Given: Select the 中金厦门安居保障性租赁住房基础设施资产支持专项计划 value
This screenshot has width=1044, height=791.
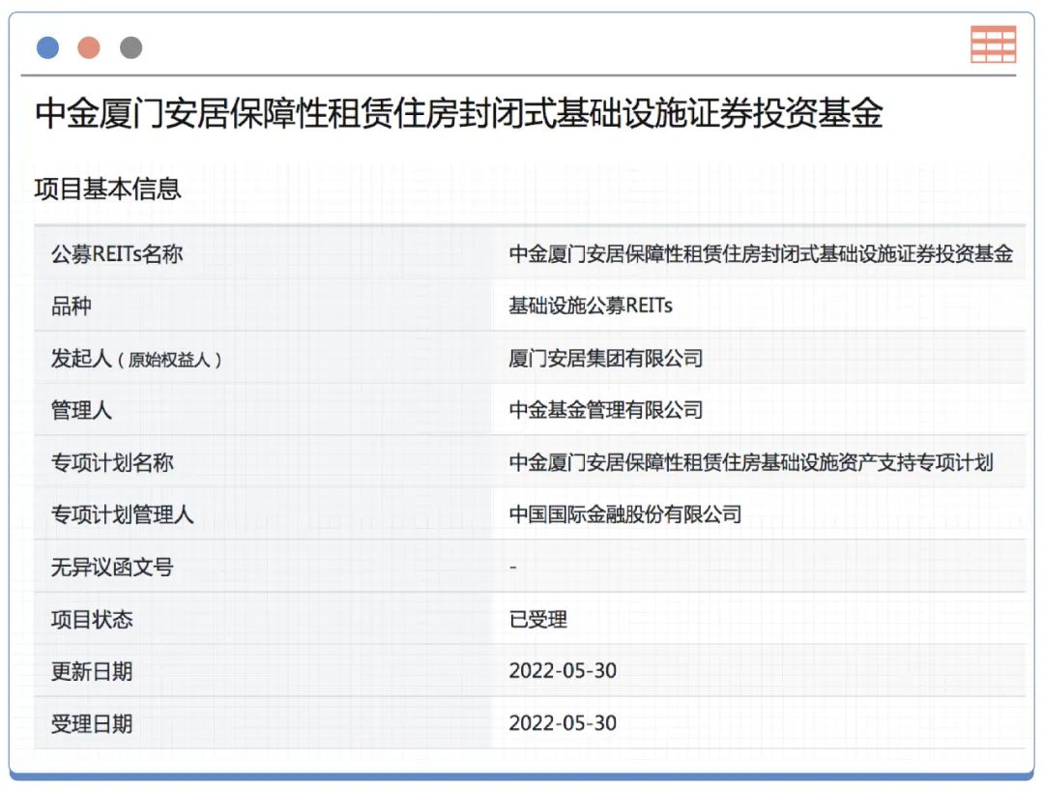Looking at the screenshot, I should click(x=751, y=462).
